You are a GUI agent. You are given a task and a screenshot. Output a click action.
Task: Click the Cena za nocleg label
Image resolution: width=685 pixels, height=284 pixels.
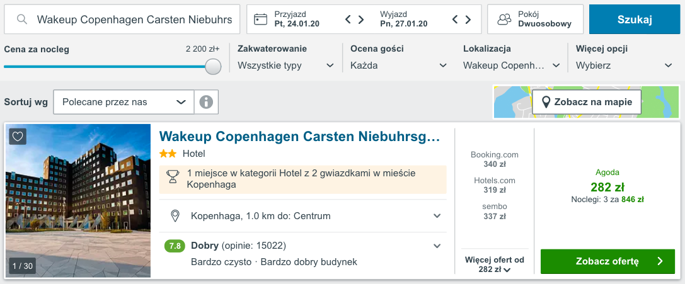click(37, 49)
